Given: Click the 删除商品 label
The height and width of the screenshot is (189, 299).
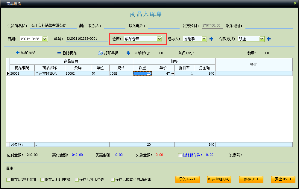Looking at the screenshot, I should pos(70,53).
